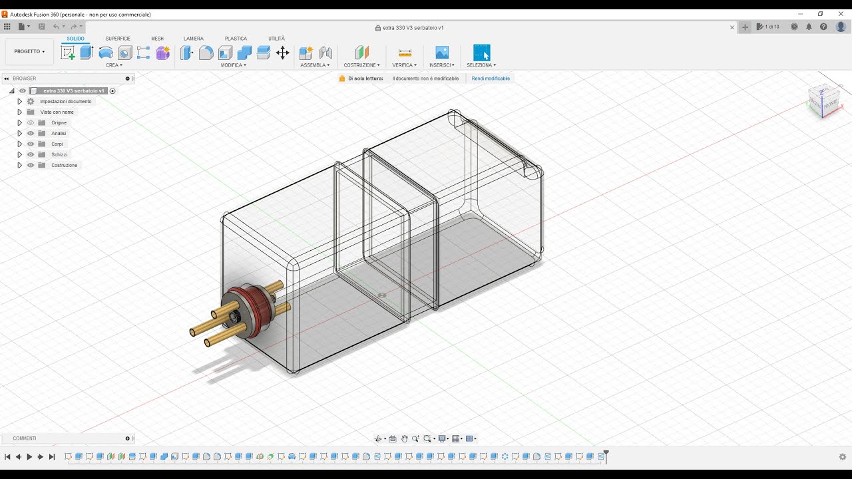Open the COSTRUZIONE dropdown menu
The height and width of the screenshot is (479, 852).
coord(361,65)
